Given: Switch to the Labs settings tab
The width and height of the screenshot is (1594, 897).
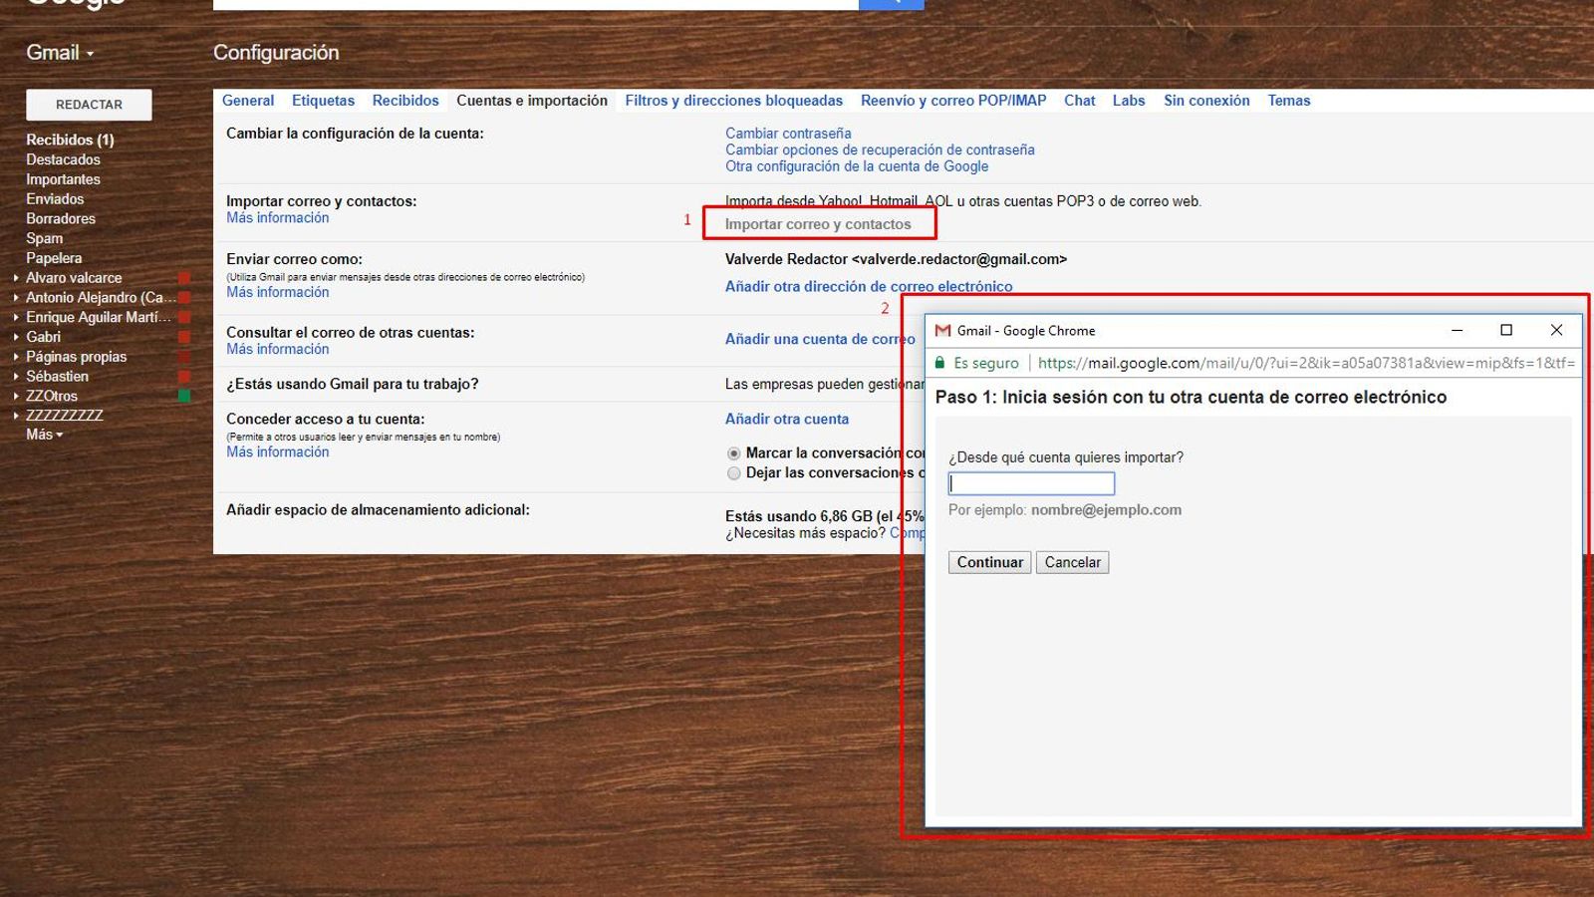Looking at the screenshot, I should (x=1128, y=101).
